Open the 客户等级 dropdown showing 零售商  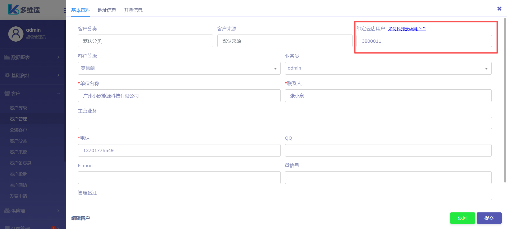coord(179,68)
